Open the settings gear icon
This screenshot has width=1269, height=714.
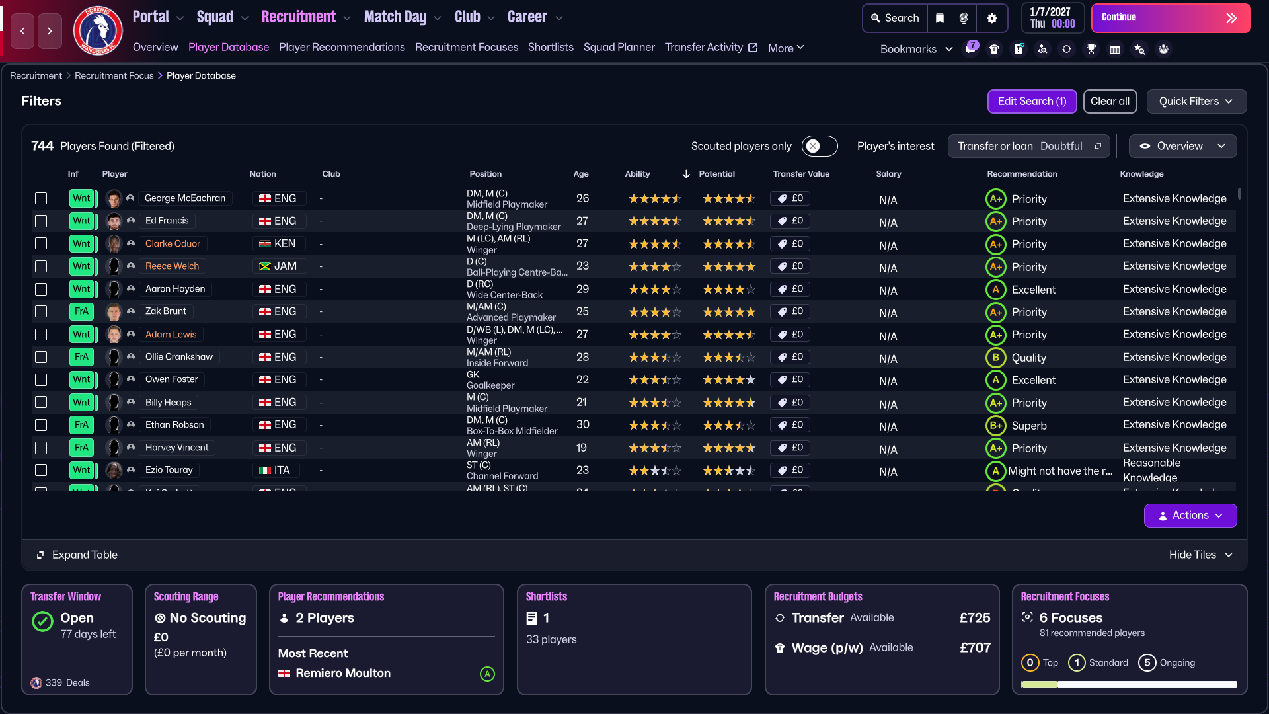[992, 18]
